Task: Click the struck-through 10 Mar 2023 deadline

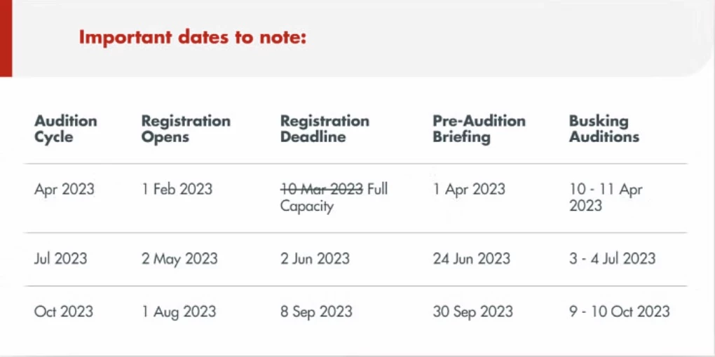Action: 322,189
